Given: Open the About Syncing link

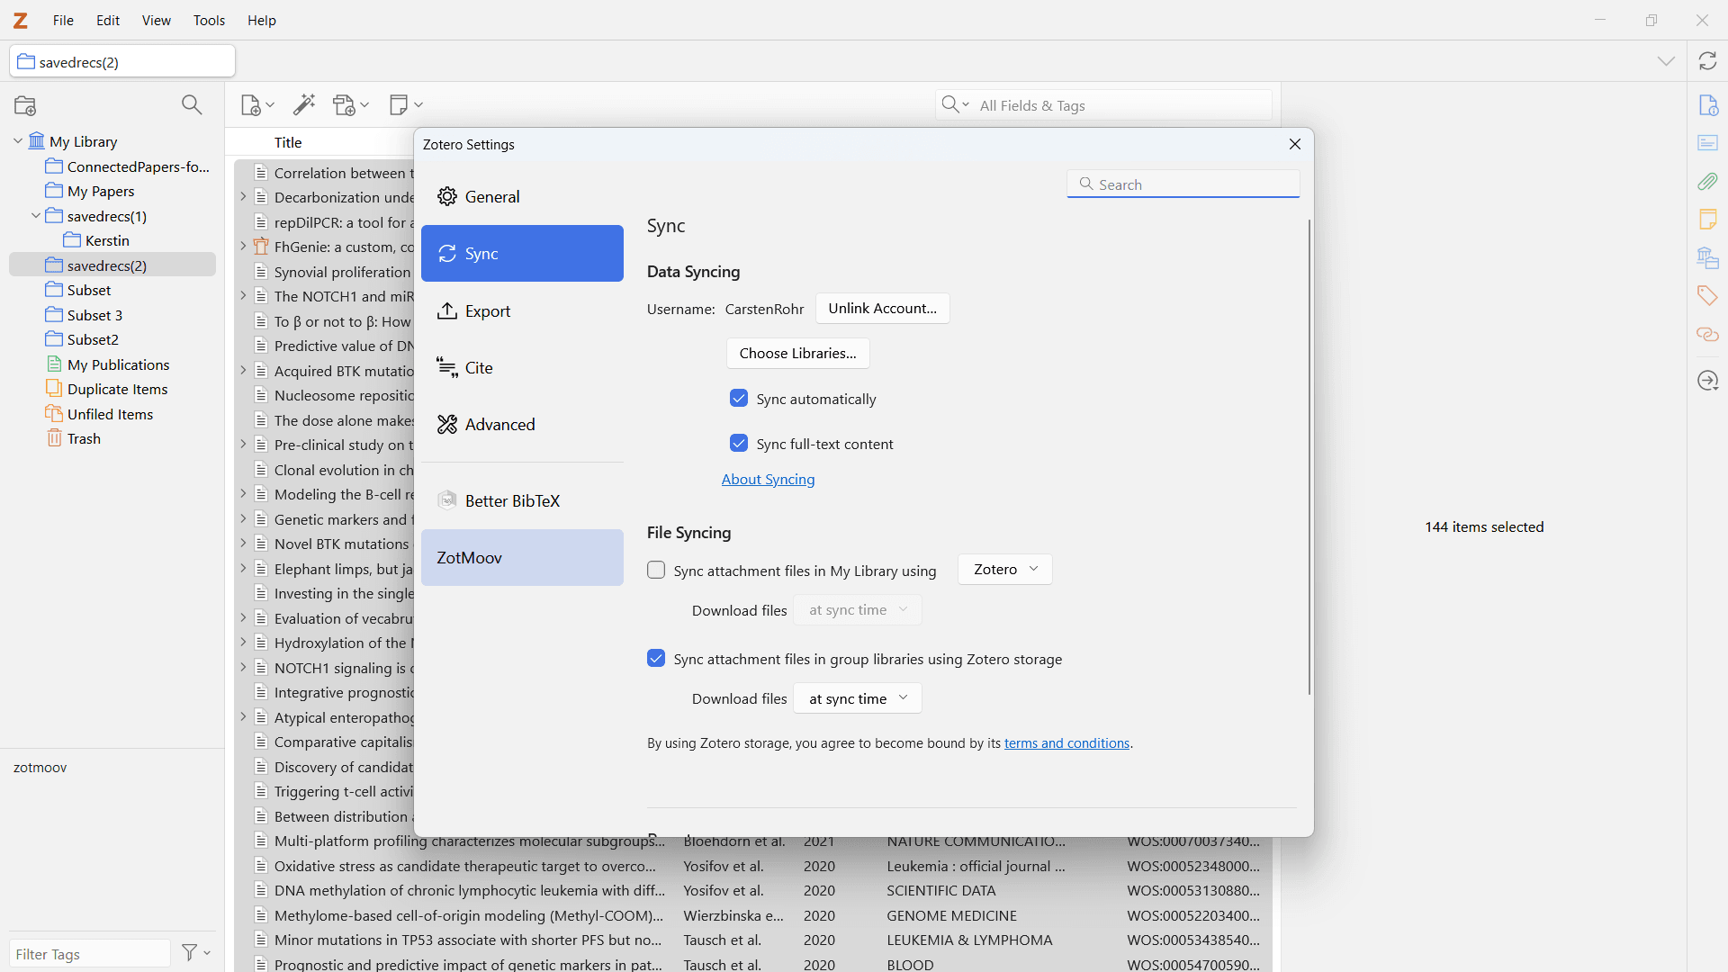Looking at the screenshot, I should (x=768, y=479).
